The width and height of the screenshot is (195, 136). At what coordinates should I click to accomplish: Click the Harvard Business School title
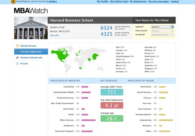point(72,20)
